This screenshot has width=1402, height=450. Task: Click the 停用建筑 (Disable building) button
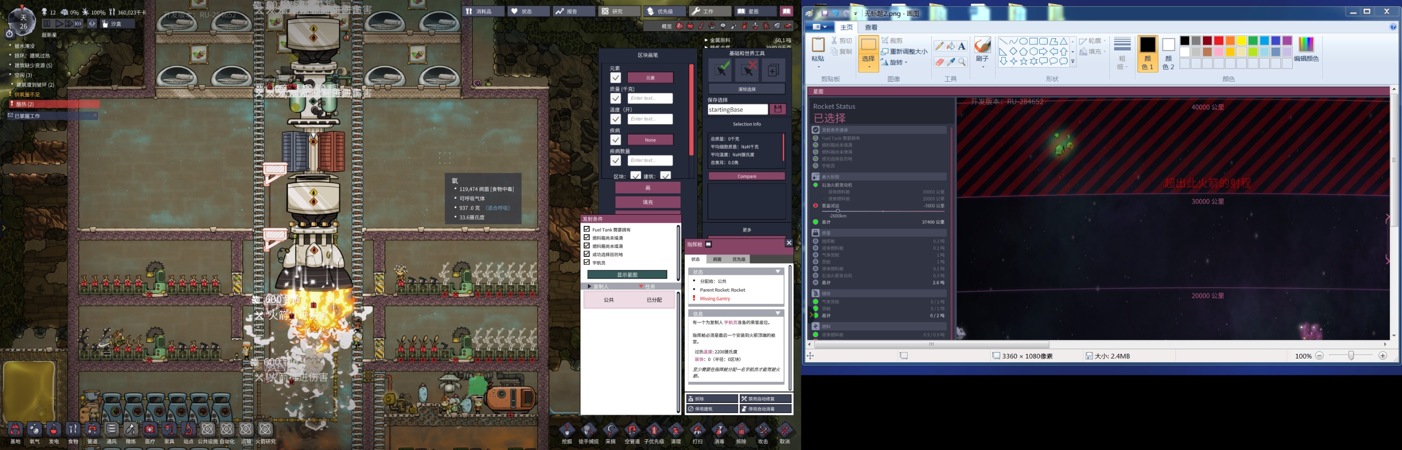click(x=712, y=409)
